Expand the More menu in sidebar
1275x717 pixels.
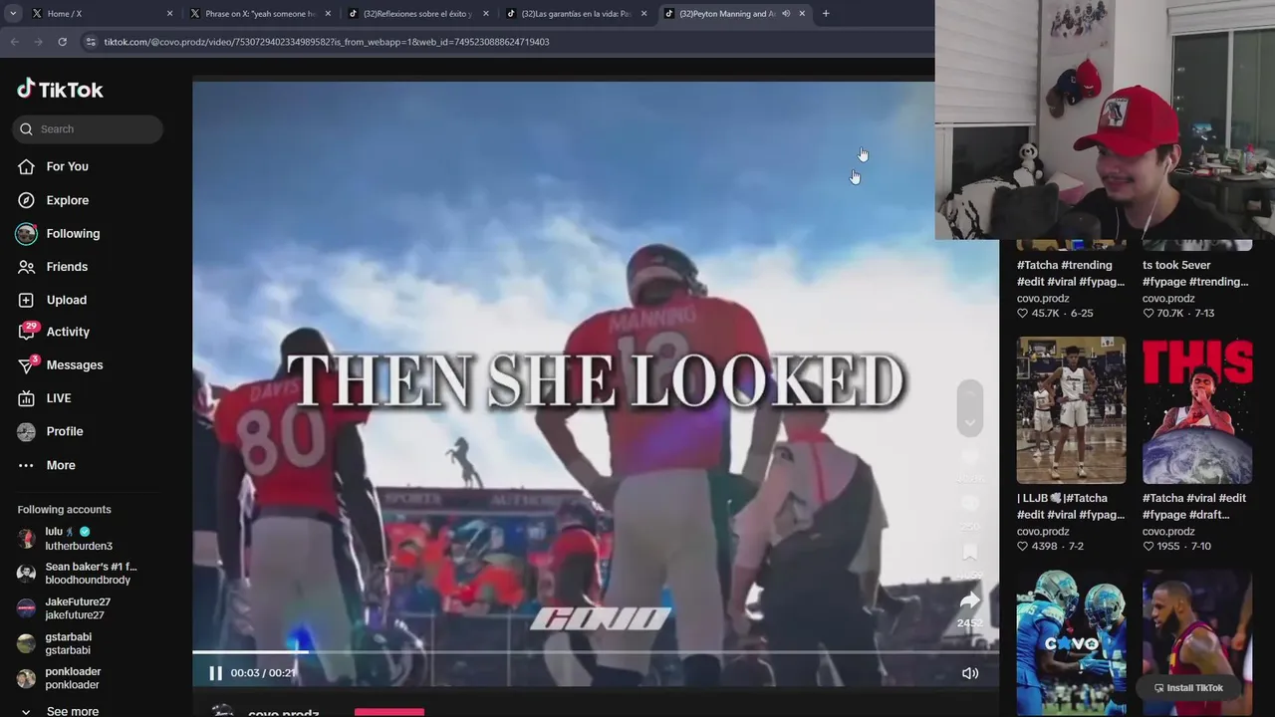(x=47, y=465)
